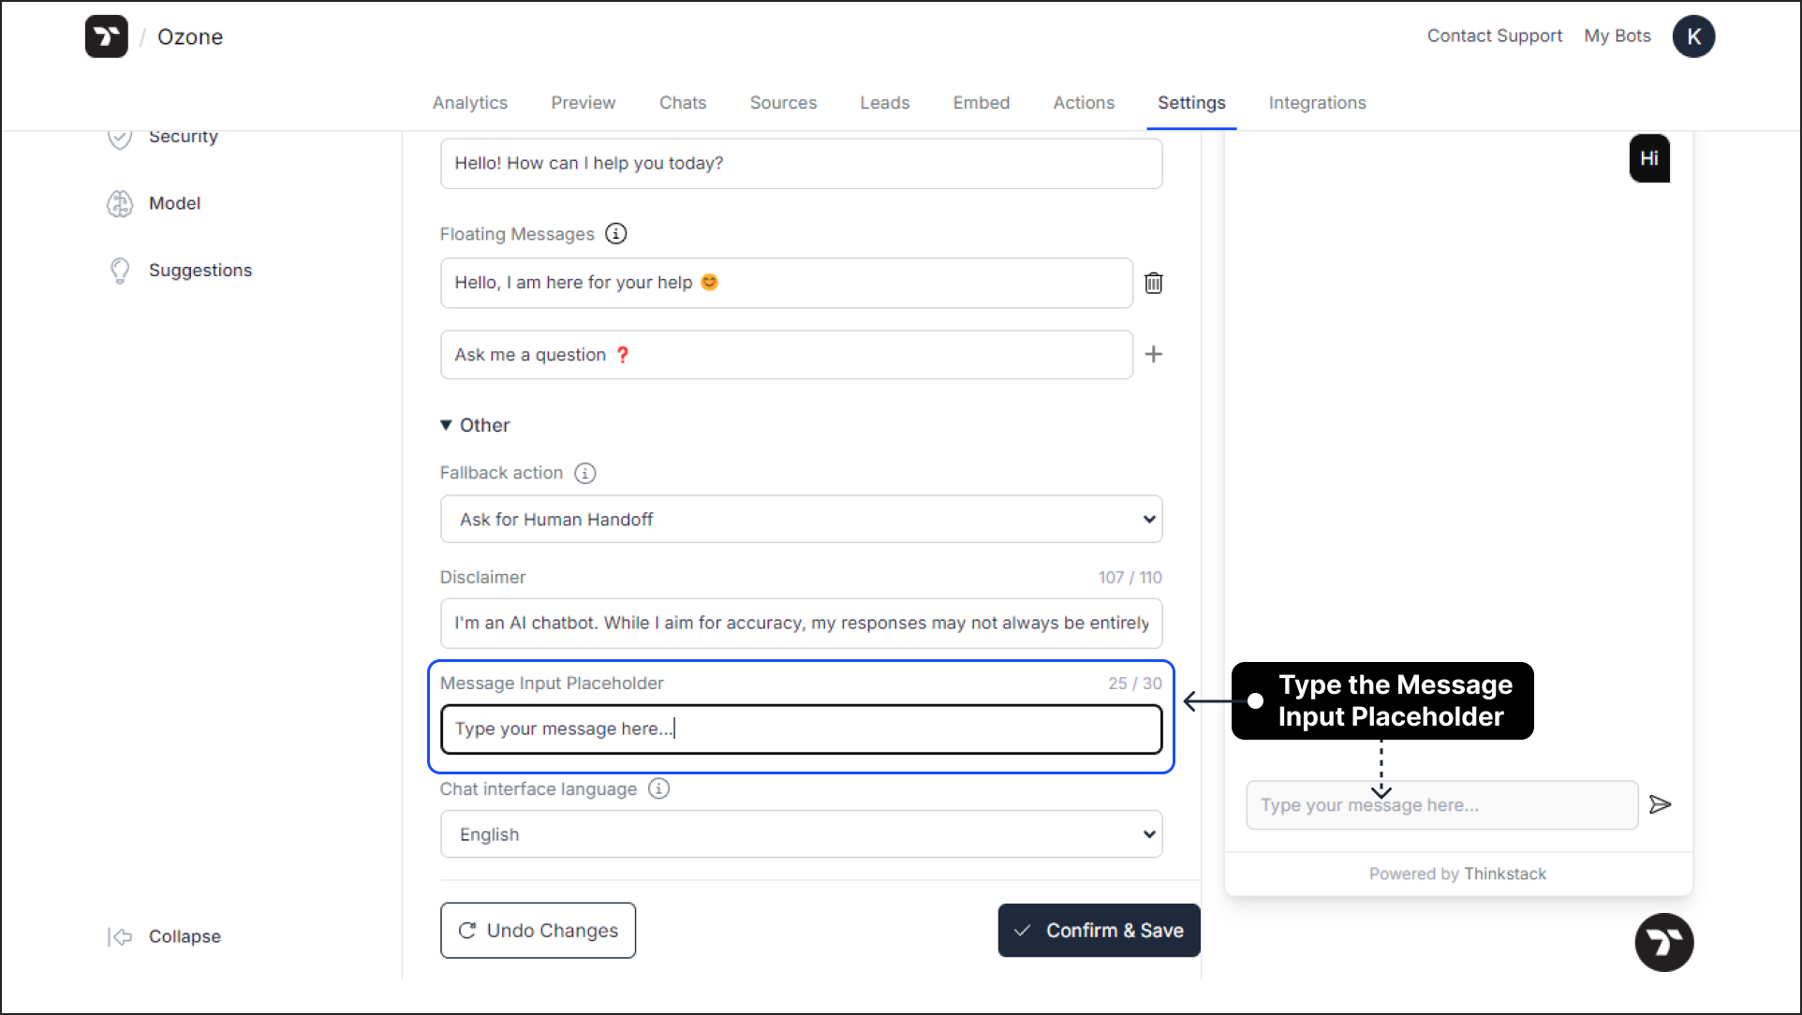Click the Confirm & Save button

[1098, 930]
